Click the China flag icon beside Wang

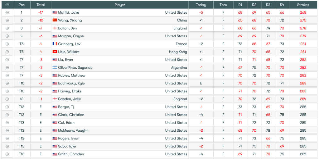[x=55, y=20]
